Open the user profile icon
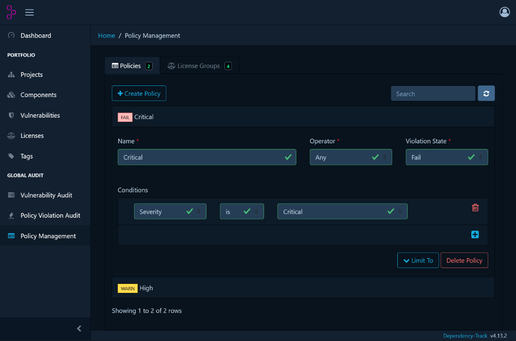The width and height of the screenshot is (516, 341). [504, 12]
